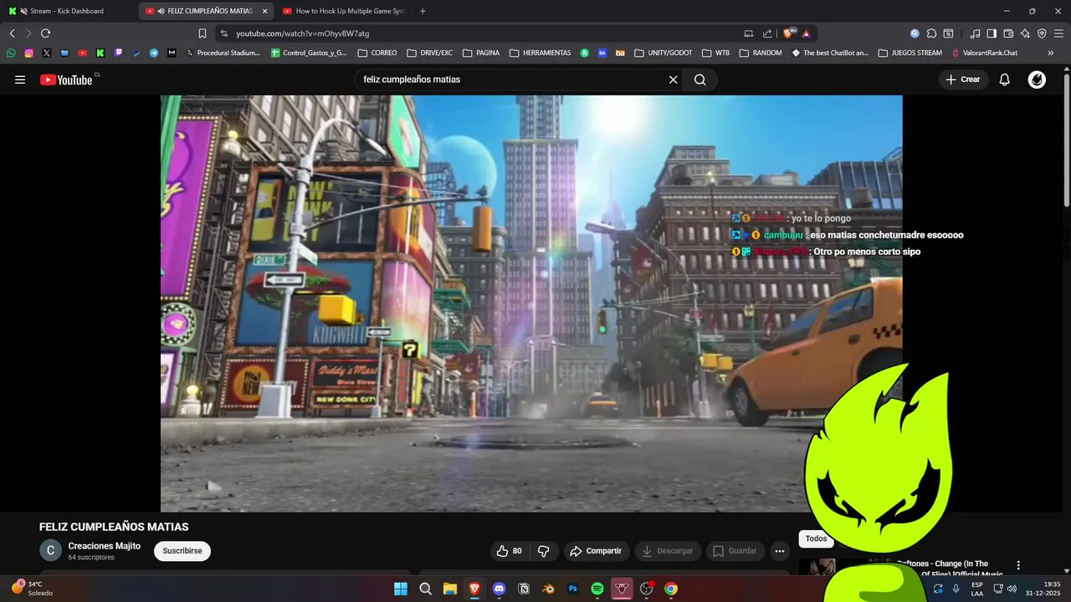Open the Kick bookmark icon
The image size is (1071, 602).
click(x=100, y=53)
